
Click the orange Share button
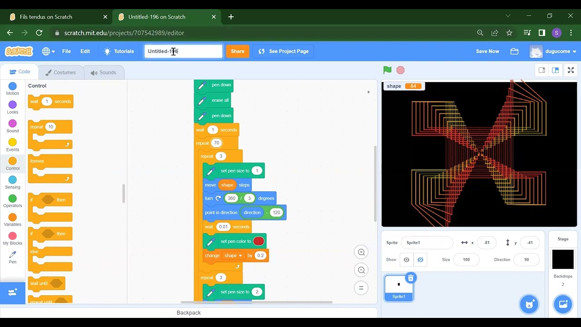(x=237, y=51)
